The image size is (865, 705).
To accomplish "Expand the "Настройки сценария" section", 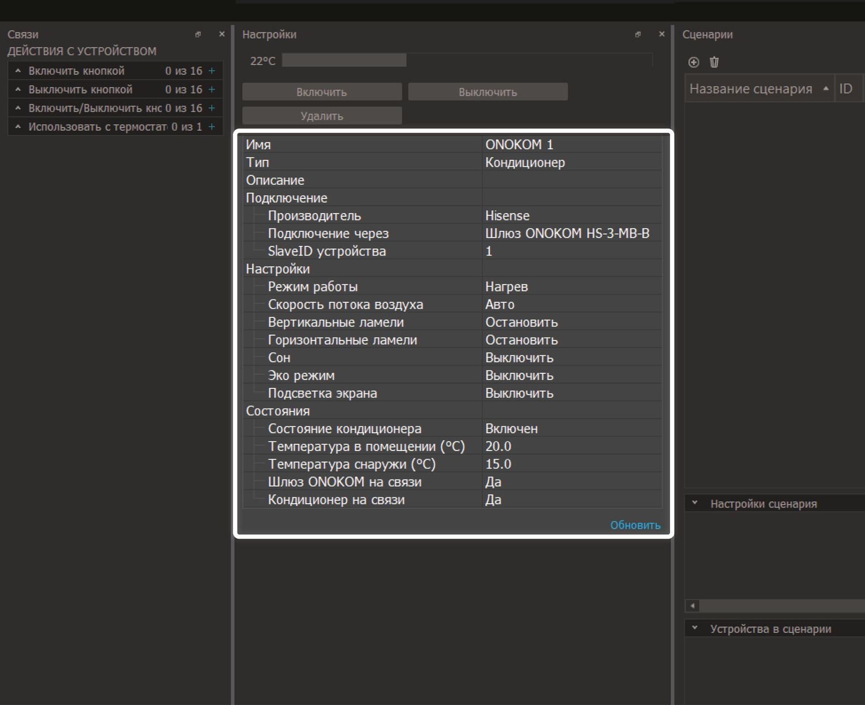I will pos(695,503).
